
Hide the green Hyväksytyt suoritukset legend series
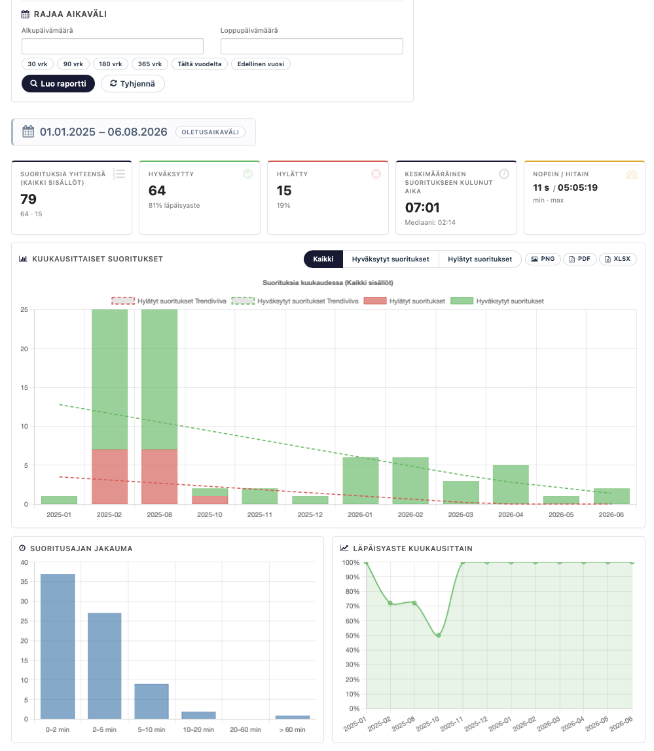497,301
